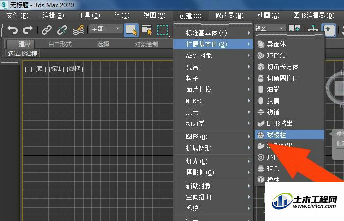Click the viewport [+] menu label
The width and height of the screenshot is (344, 221).
click(x=29, y=69)
